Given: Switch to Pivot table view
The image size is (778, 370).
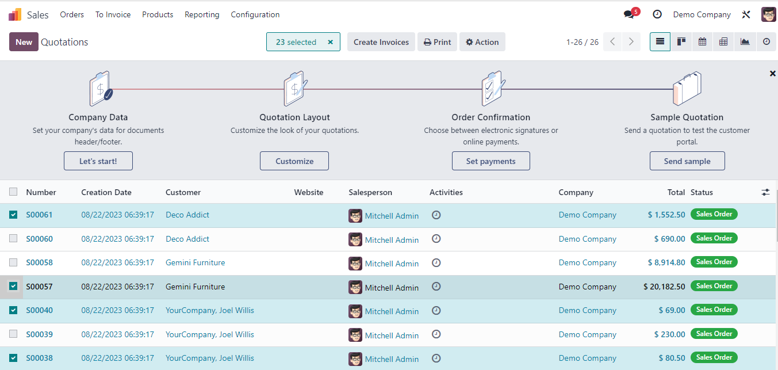Looking at the screenshot, I should [x=723, y=42].
